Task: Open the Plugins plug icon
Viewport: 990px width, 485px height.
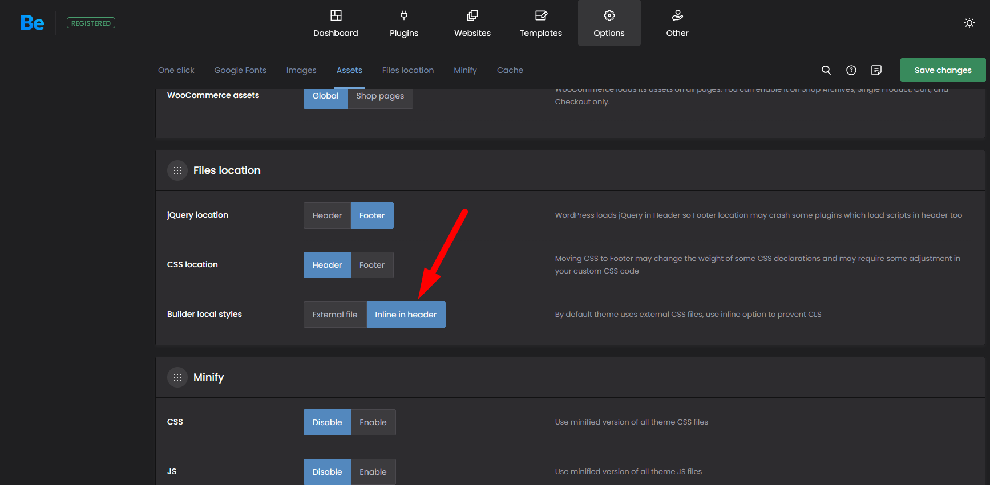Action: tap(404, 15)
